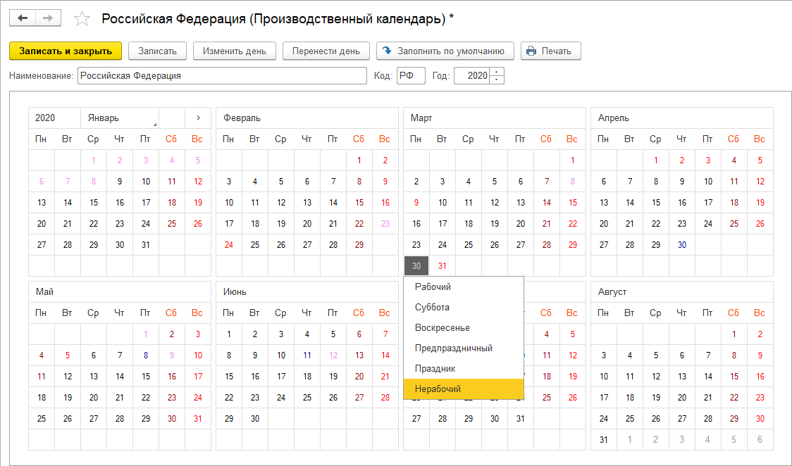Go to next month with arrow in January header

[x=198, y=118]
